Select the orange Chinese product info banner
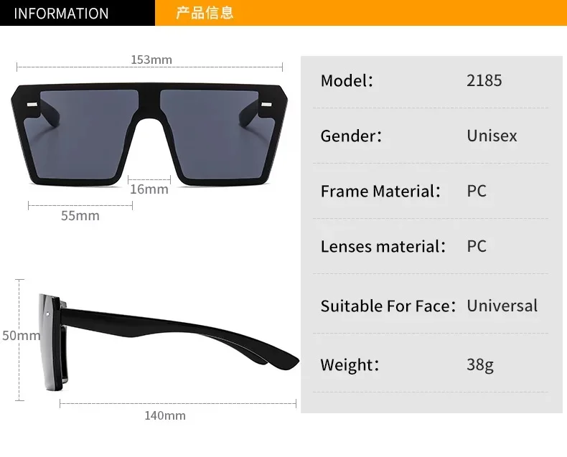 (x=361, y=13)
